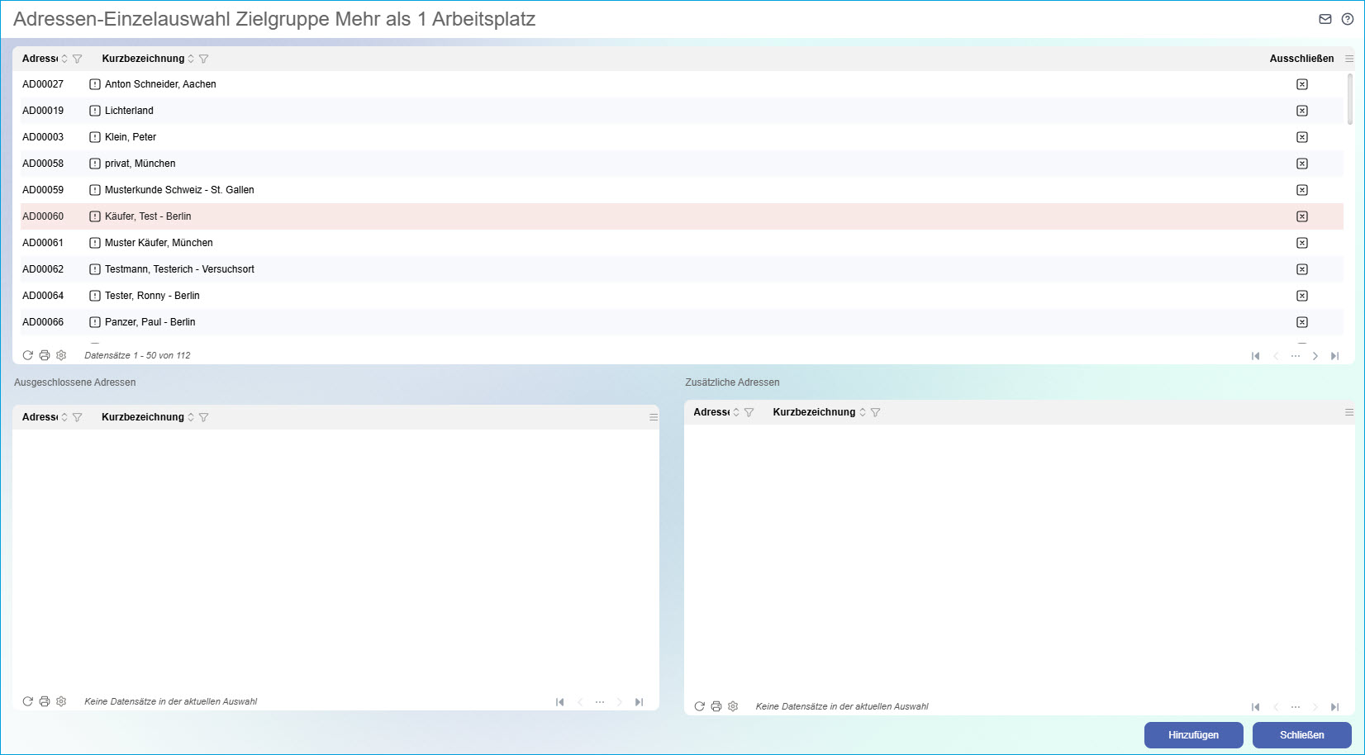Select row AD00062
Image resolution: width=1365 pixels, height=755 pixels.
pyautogui.click(x=682, y=269)
